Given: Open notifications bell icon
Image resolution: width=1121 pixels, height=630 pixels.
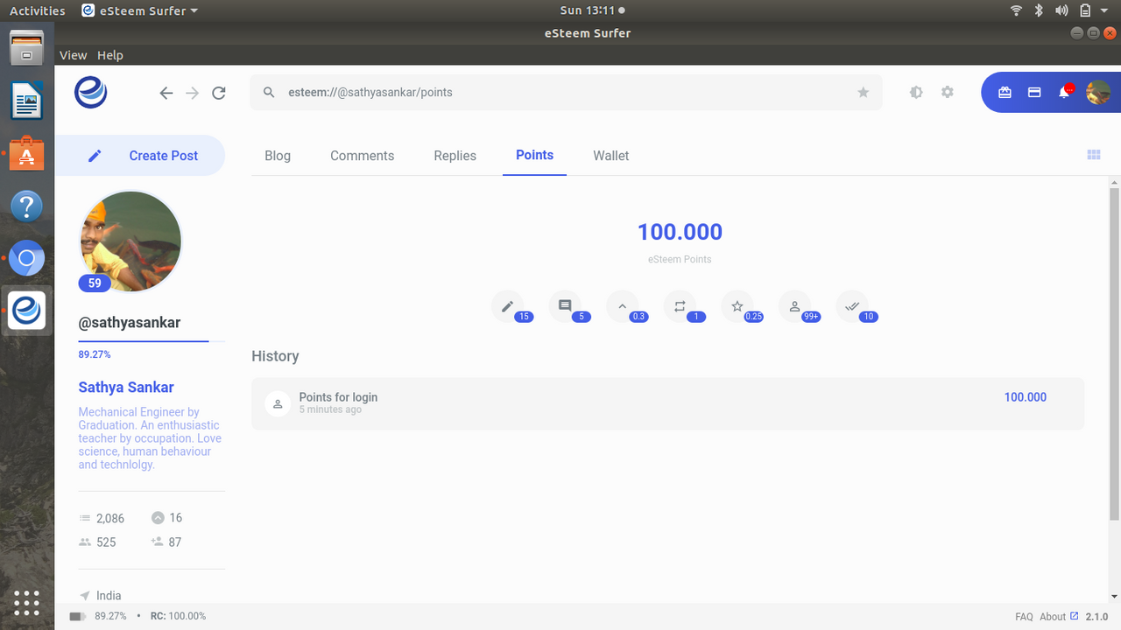Looking at the screenshot, I should pyautogui.click(x=1065, y=91).
